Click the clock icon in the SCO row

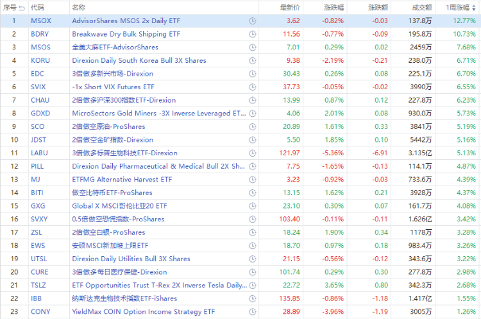pos(253,126)
